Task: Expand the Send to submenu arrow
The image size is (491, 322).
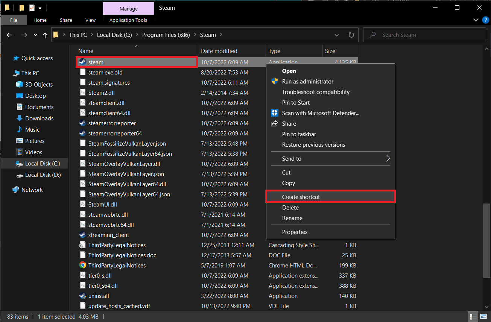Action: click(388, 158)
